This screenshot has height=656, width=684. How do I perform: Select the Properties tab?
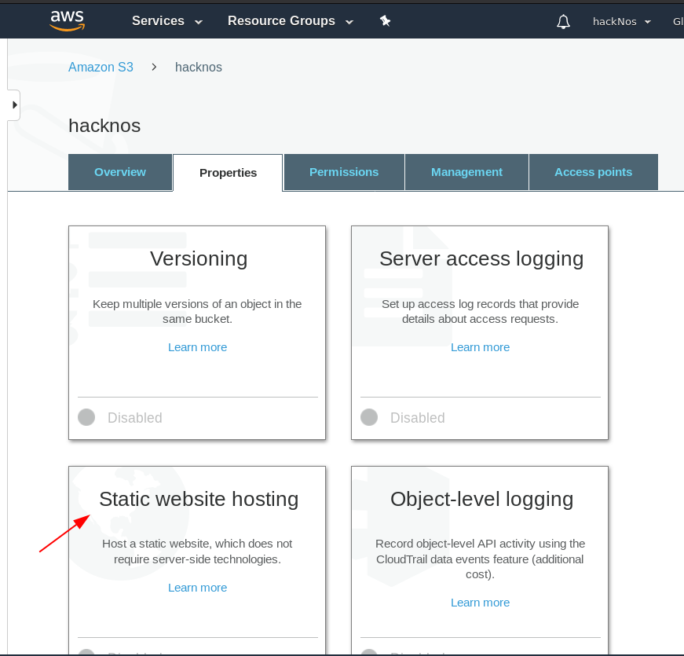pyautogui.click(x=228, y=173)
